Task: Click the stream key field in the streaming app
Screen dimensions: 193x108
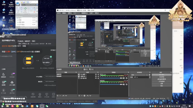Action: (x=50, y=81)
